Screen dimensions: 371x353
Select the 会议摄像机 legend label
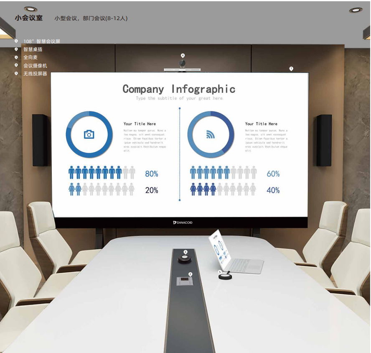click(35, 66)
